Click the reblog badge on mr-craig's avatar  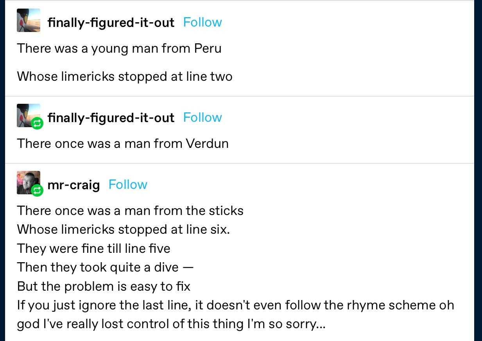pyautogui.click(x=37, y=190)
